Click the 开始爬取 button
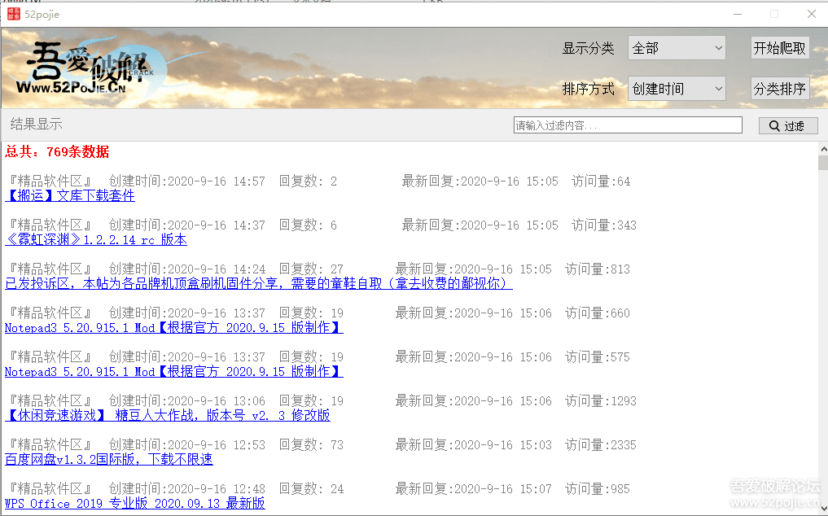This screenshot has height=516, width=828. click(779, 48)
